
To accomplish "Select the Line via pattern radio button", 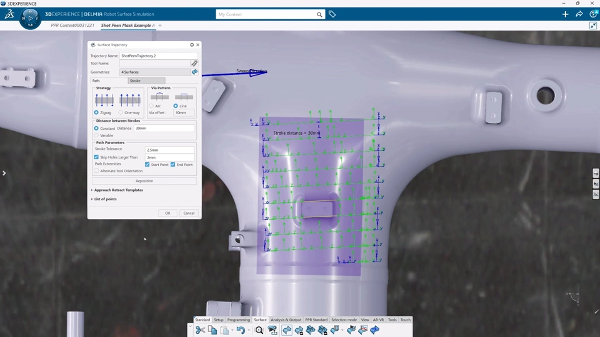I will tap(176, 106).
